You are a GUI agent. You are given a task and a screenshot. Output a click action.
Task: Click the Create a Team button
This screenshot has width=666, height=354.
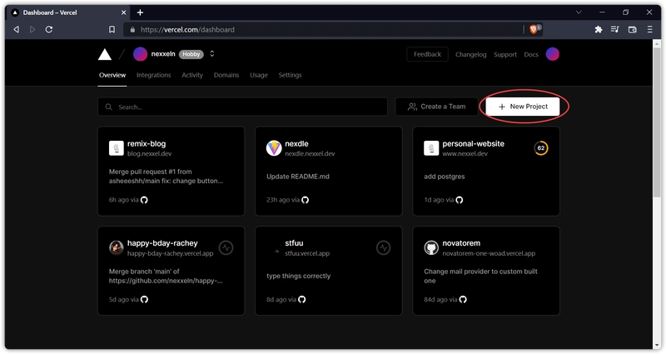(436, 107)
